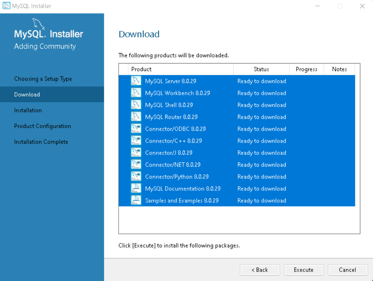Image resolution: width=373 pixels, height=281 pixels.
Task: Click Ready to download status for MySQL Workbench
Action: tap(262, 93)
